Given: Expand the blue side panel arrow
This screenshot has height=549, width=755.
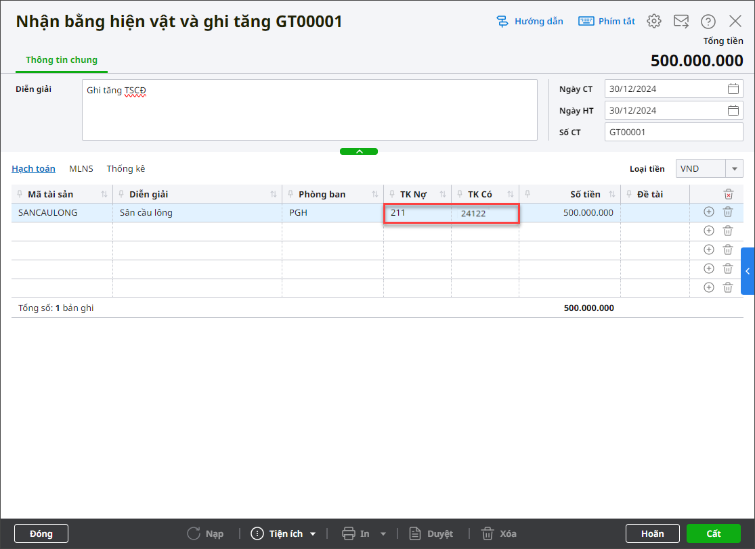Looking at the screenshot, I should tap(748, 271).
